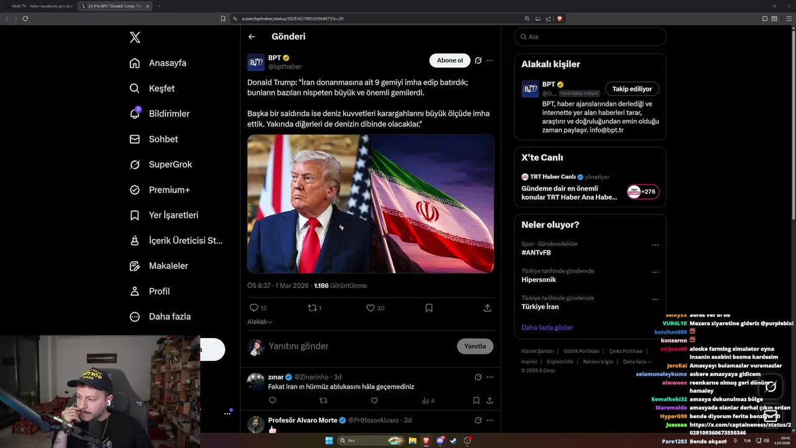The height and width of the screenshot is (448, 796).
Task: Click the Grok floating button at bottom right
Action: tap(771, 387)
